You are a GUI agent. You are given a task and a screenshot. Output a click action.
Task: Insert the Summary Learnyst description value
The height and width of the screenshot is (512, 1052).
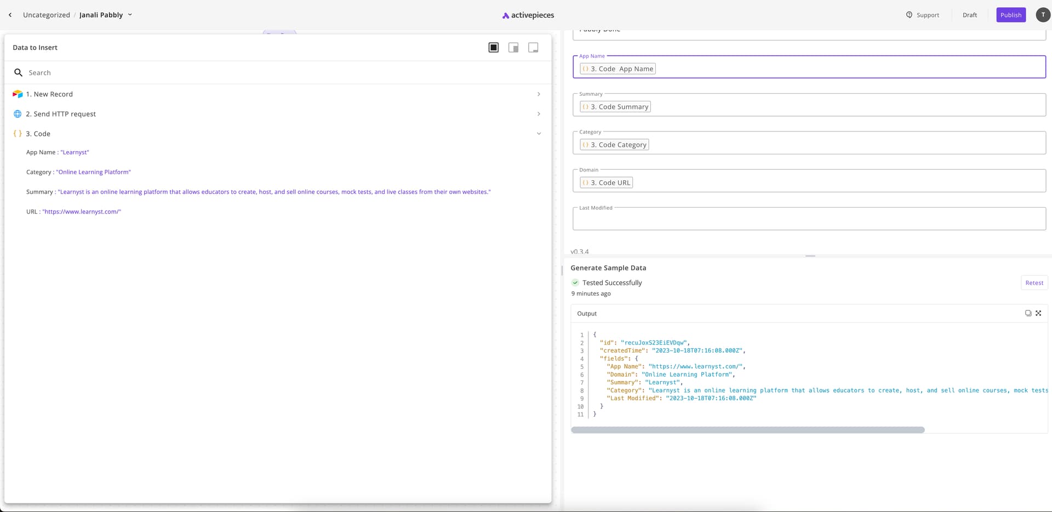tap(259, 192)
